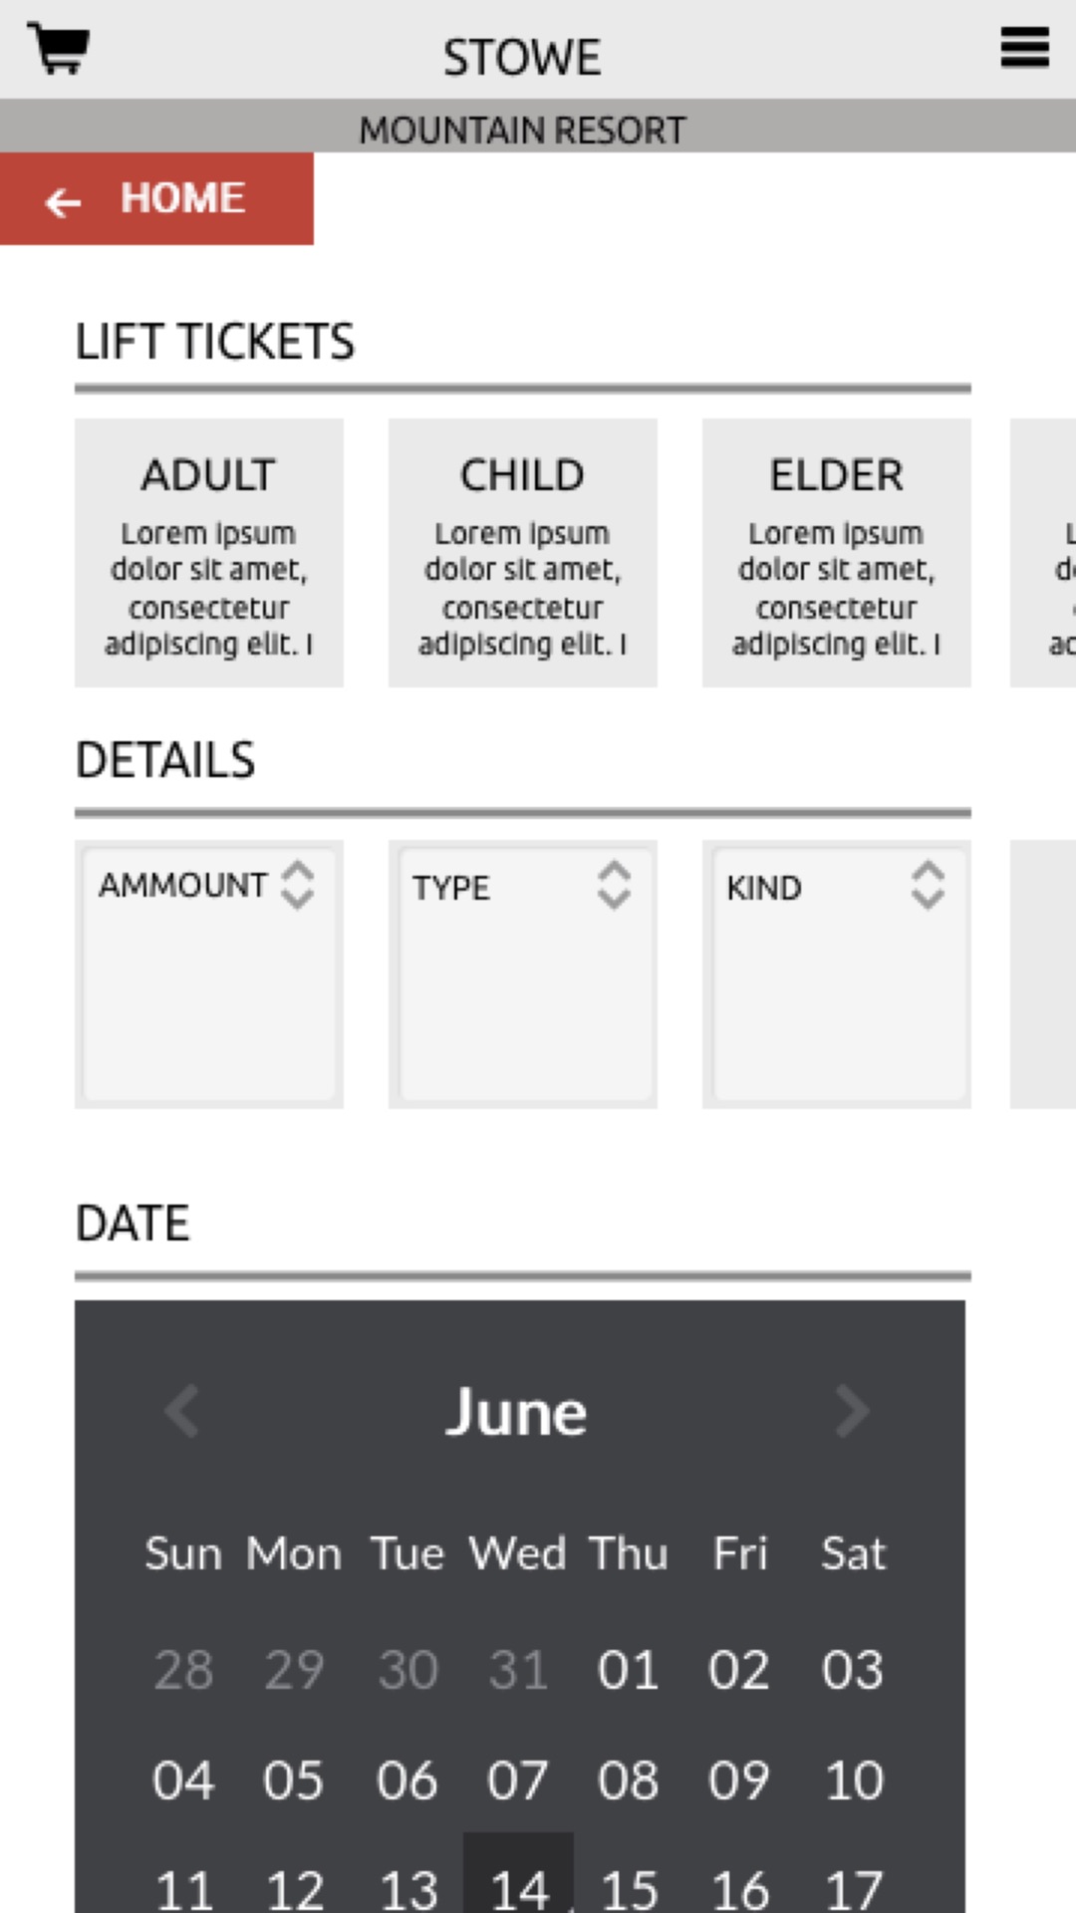The image size is (1076, 1913).
Task: Open the shopping cart
Action: pyautogui.click(x=58, y=49)
